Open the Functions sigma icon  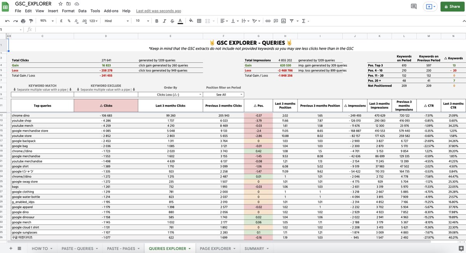click(x=304, y=21)
